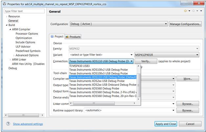Click the forward navigation arrow icon
Image resolution: width=206 pixels, height=132 pixels.
coord(193,11)
